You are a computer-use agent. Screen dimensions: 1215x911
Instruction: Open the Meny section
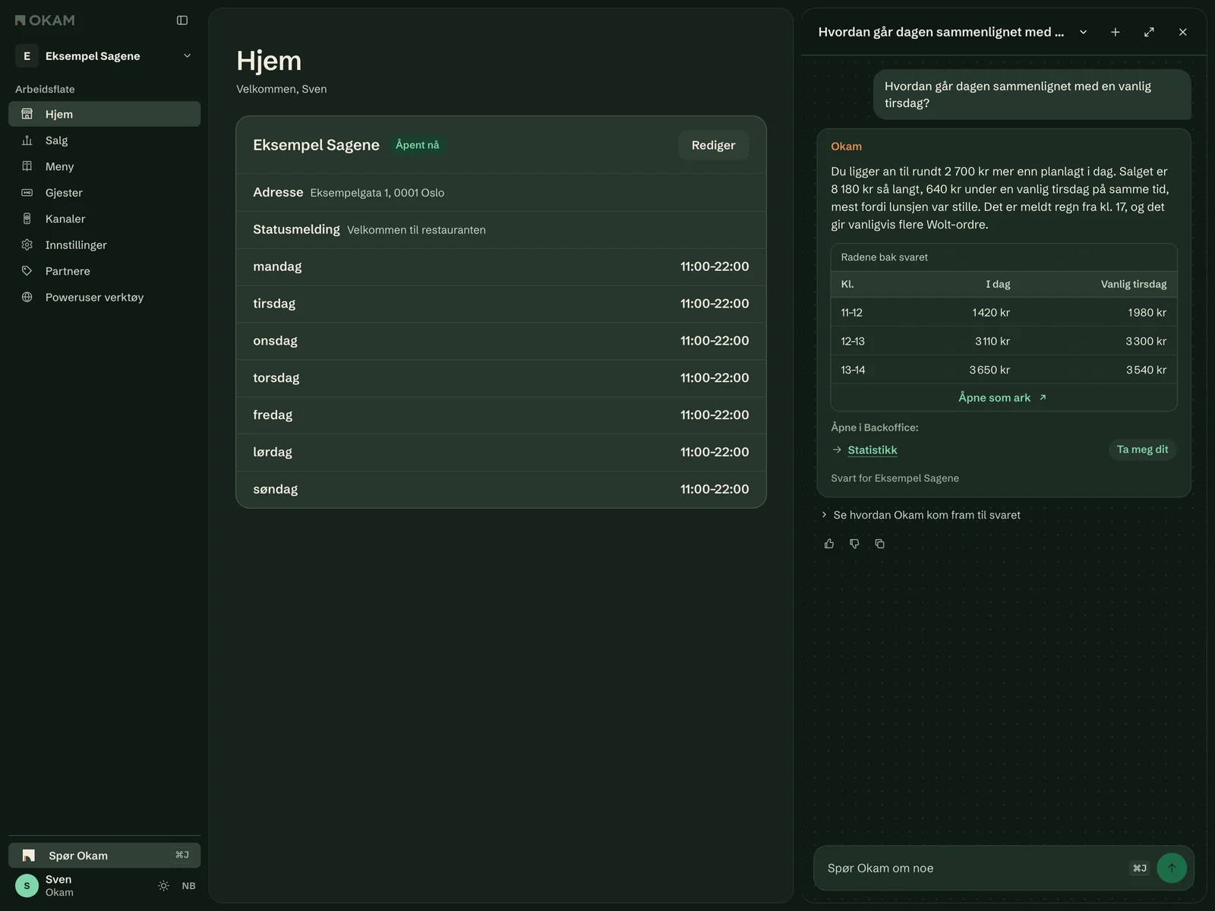104,166
